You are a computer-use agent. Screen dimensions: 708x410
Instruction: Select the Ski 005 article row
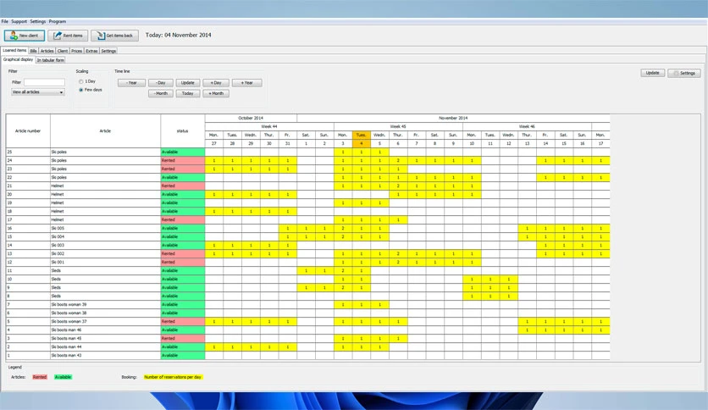pyautogui.click(x=308, y=228)
